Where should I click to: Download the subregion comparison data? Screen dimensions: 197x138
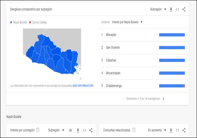click(x=171, y=10)
